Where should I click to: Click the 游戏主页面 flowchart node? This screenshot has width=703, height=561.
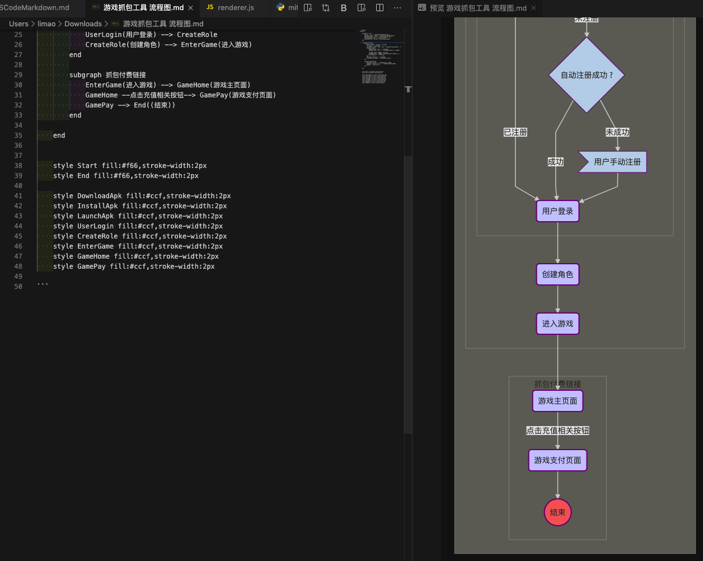557,401
